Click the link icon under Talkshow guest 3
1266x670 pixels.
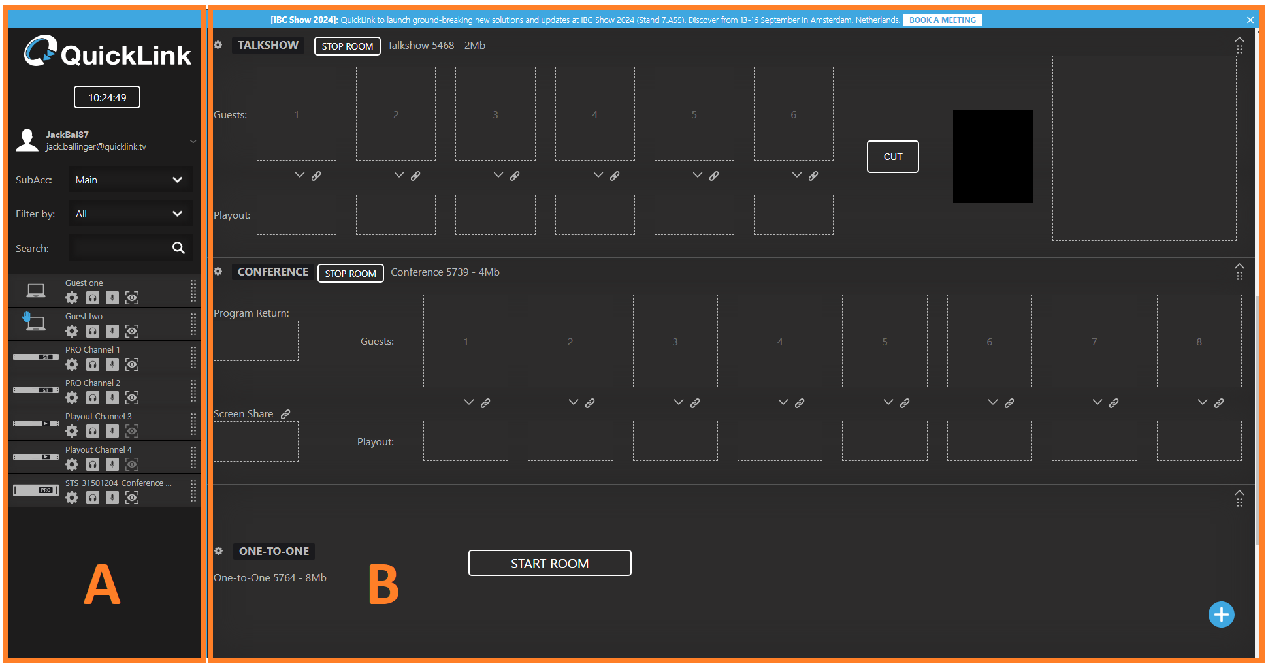click(515, 176)
